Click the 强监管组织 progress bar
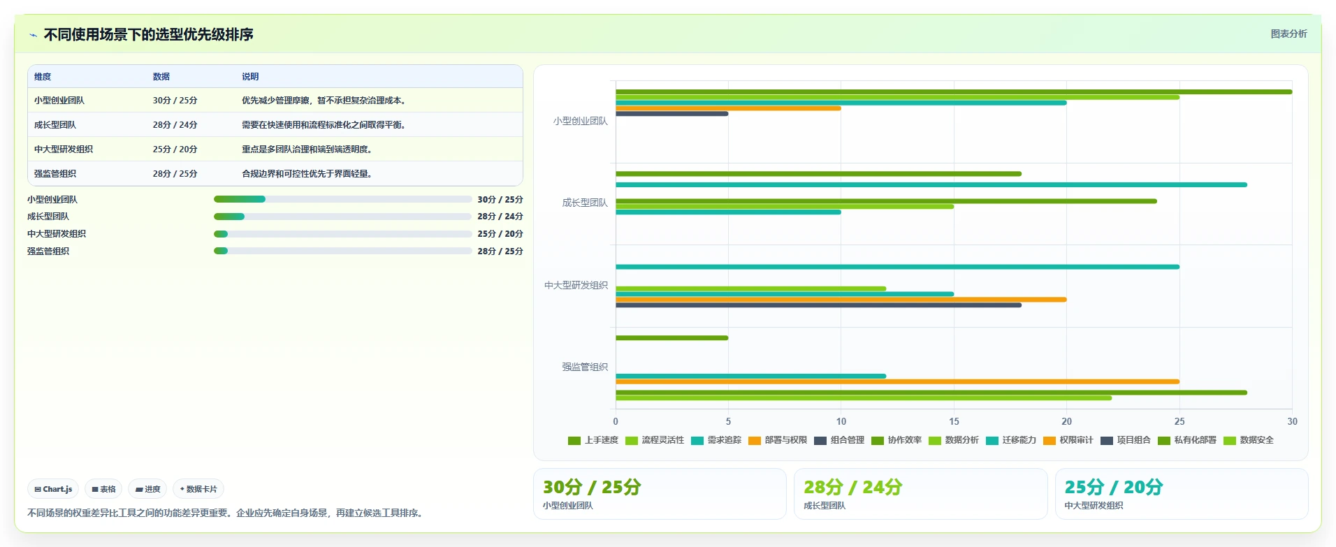 click(x=342, y=251)
